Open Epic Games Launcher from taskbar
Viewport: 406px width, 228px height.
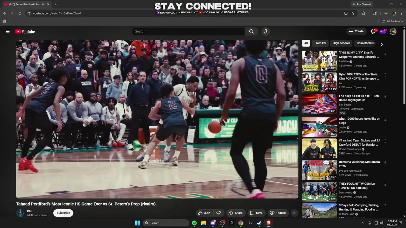[232, 223]
